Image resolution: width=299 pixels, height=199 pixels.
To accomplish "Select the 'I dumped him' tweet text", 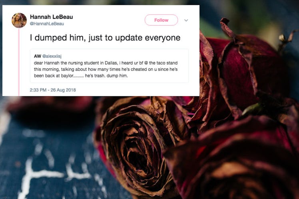I will 105,38.
